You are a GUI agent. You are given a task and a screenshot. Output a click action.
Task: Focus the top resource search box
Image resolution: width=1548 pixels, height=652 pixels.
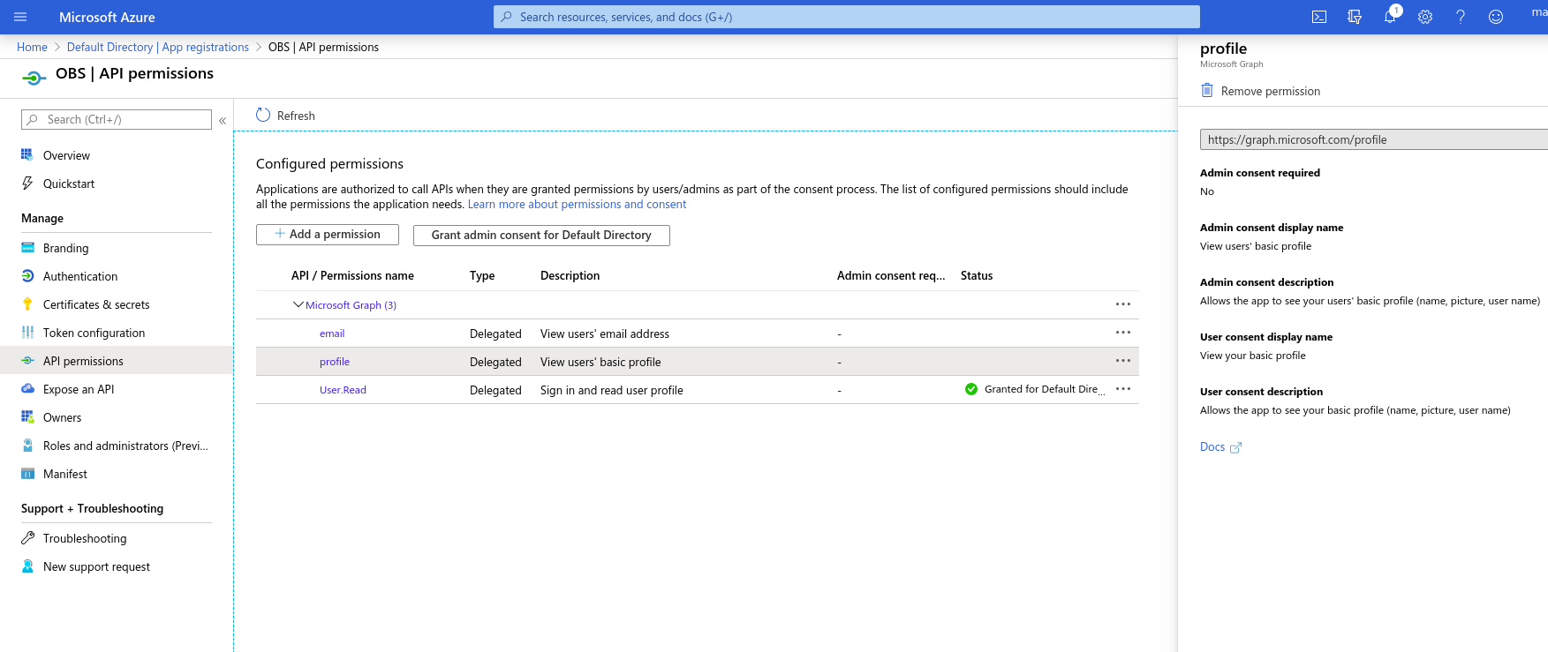pos(847,17)
